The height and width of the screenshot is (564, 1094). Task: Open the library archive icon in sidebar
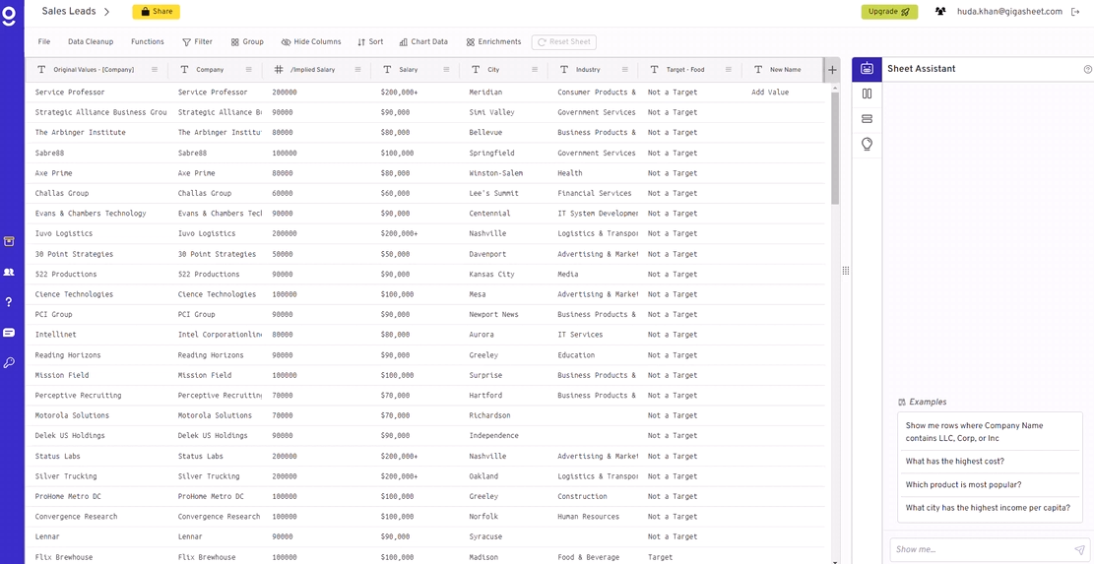pyautogui.click(x=9, y=242)
